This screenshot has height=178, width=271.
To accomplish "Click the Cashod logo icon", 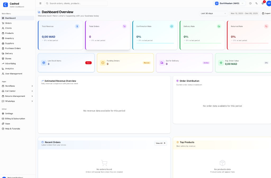I will (x=5, y=4).
